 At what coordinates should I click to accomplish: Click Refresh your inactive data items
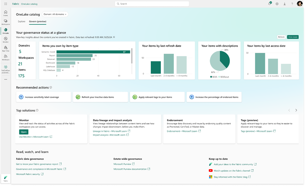coord(100,97)
